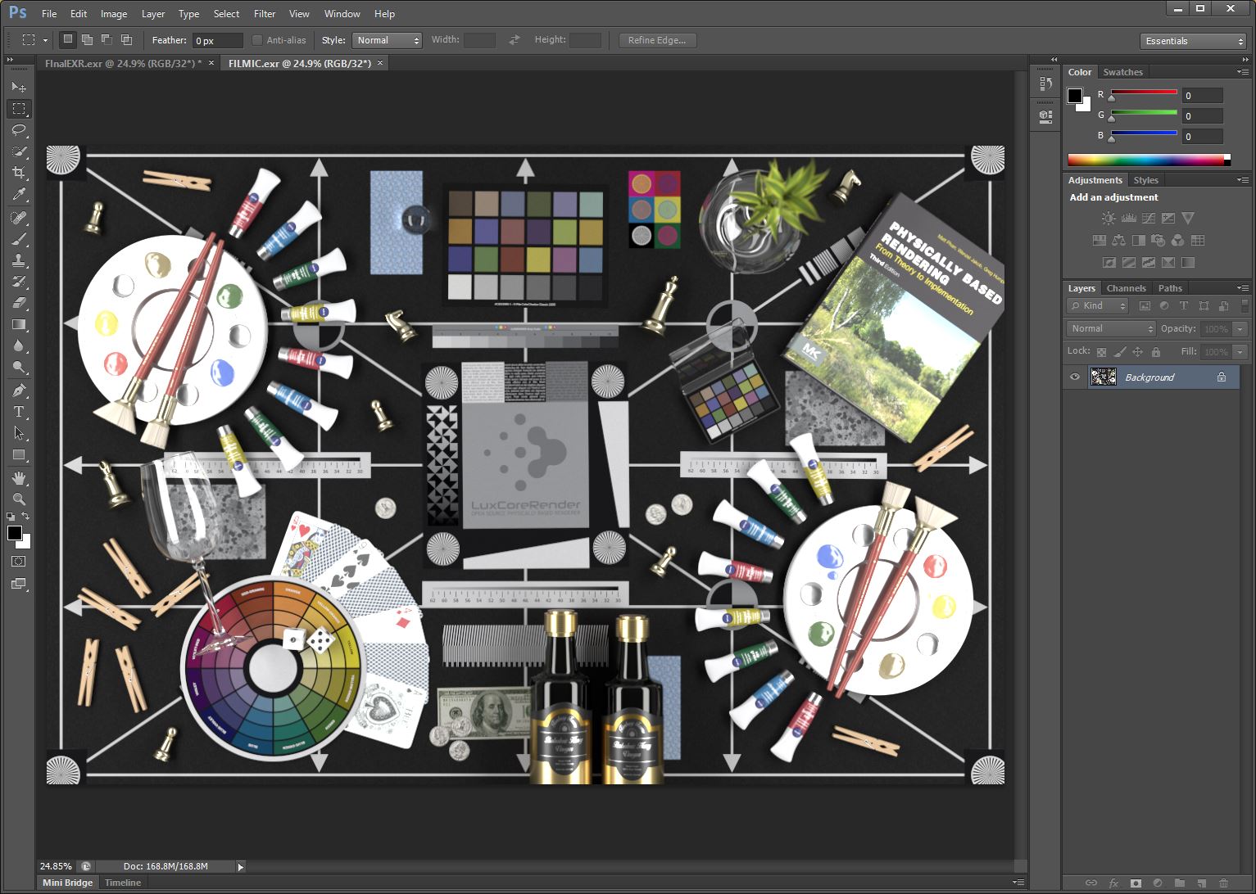Expand the layer blend mode dropdown

coord(1110,328)
